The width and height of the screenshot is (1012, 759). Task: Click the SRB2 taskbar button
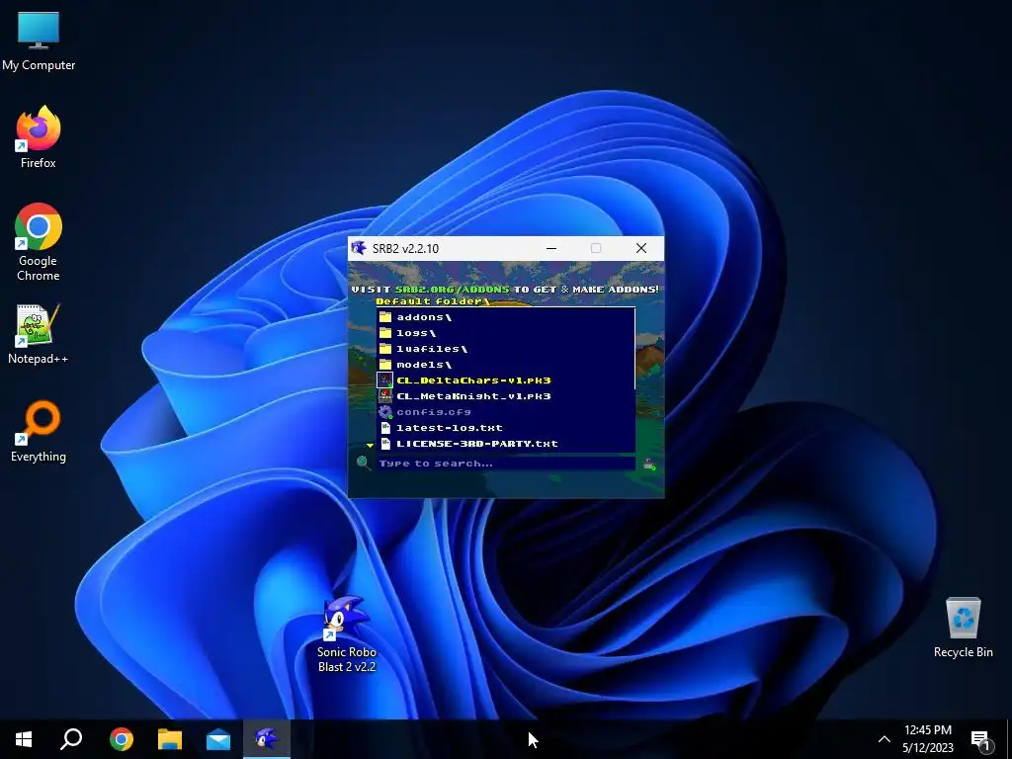click(x=267, y=739)
